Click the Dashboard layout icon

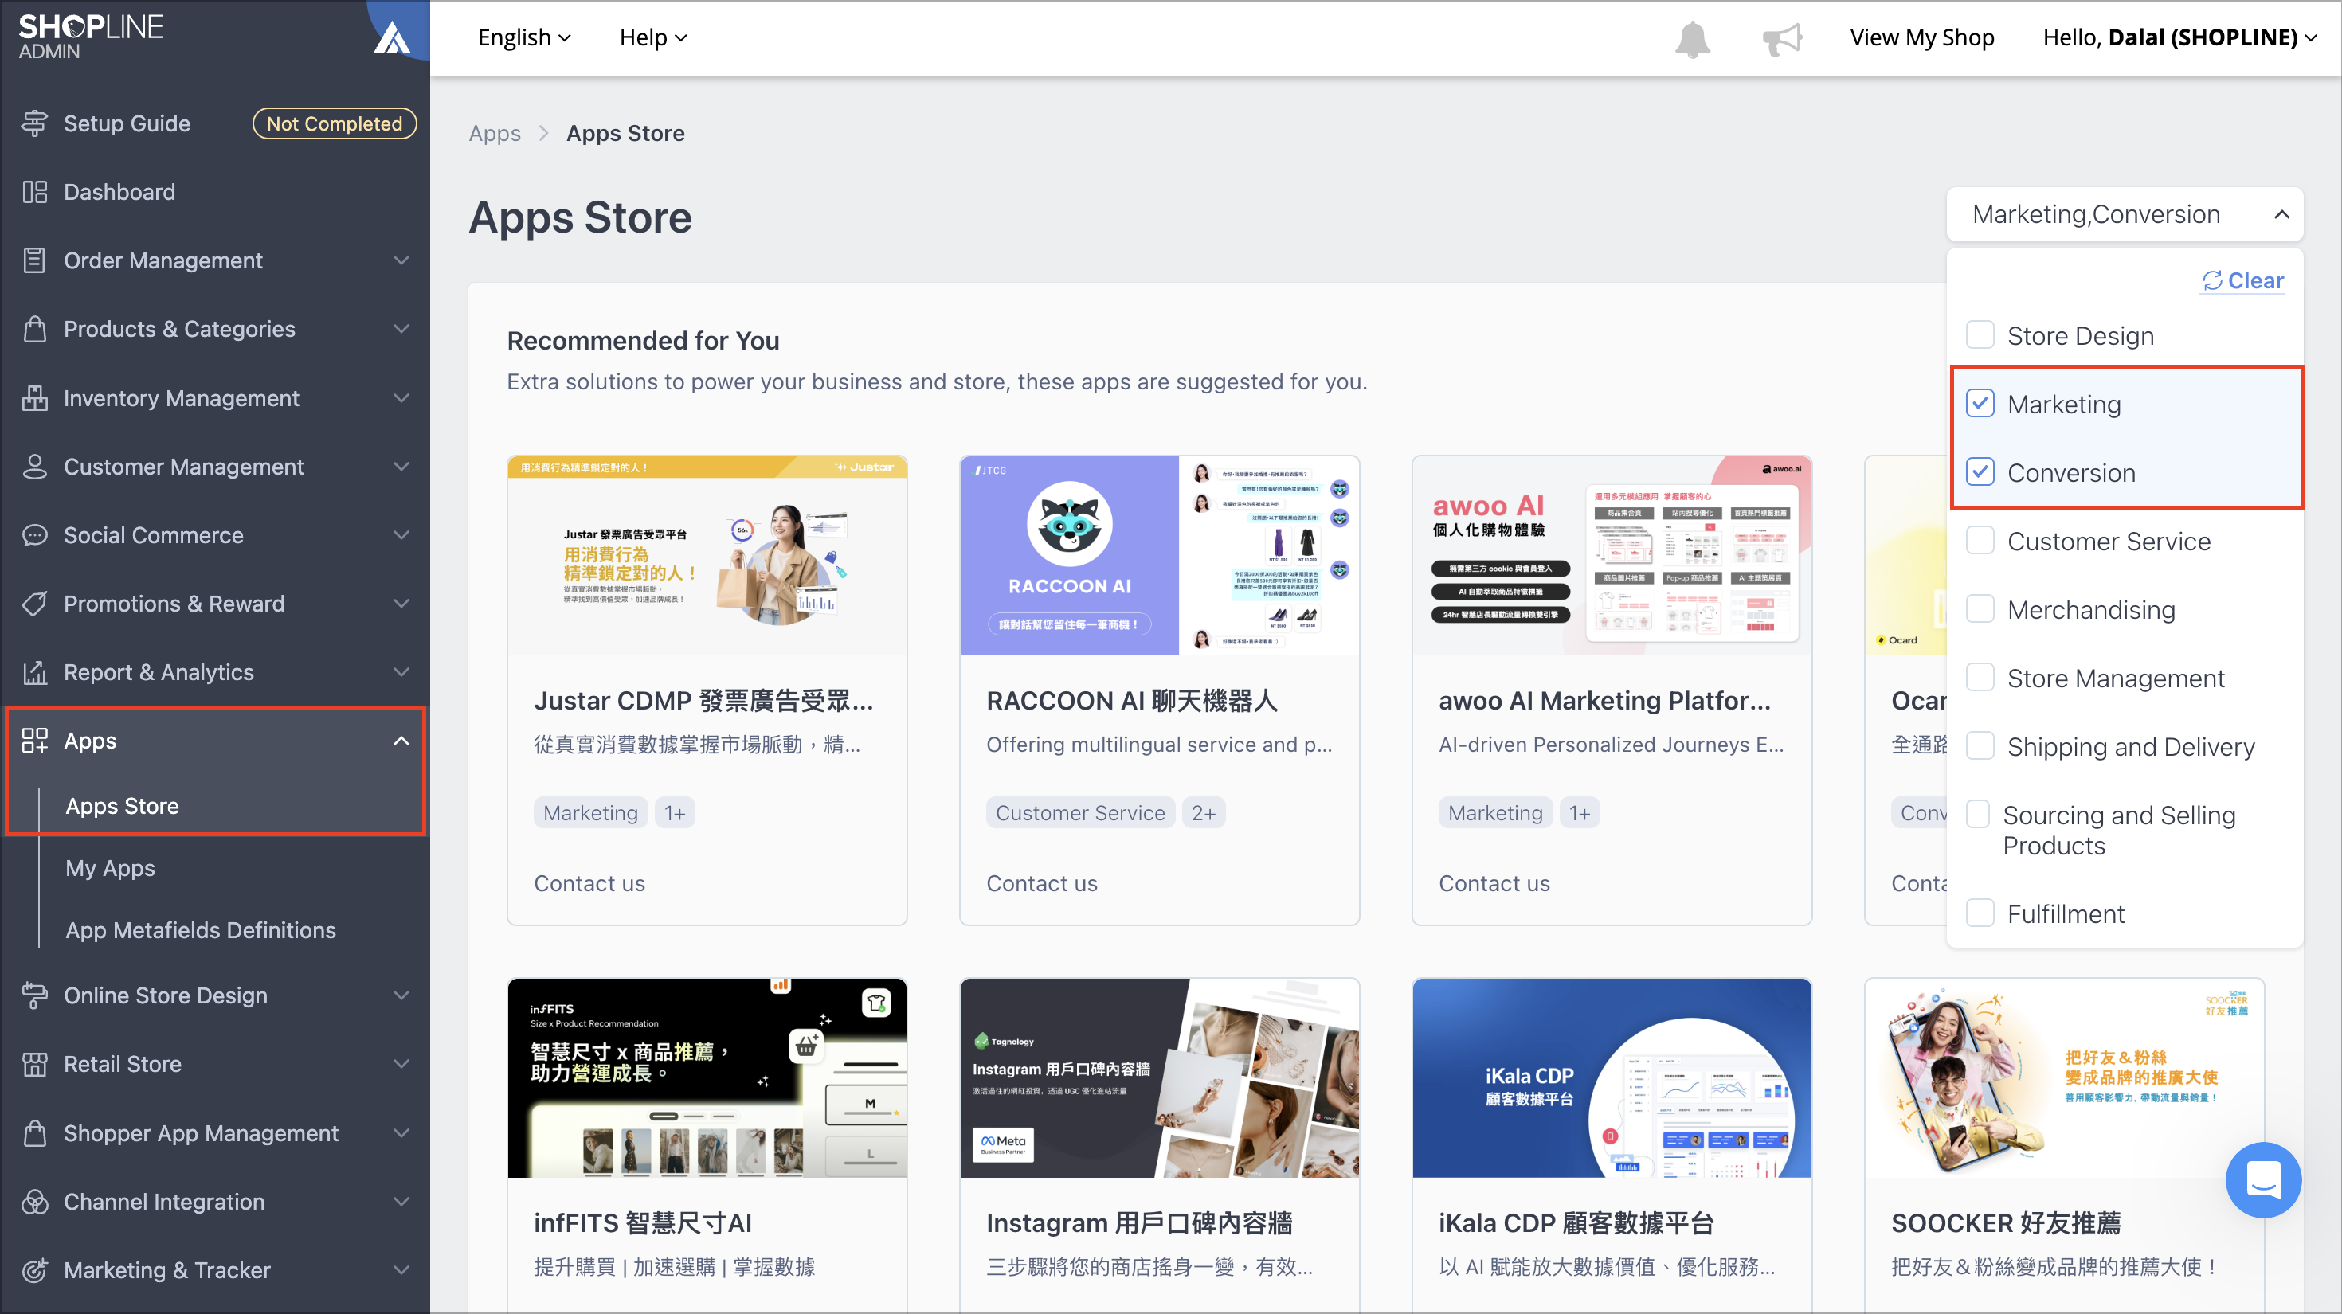[34, 192]
